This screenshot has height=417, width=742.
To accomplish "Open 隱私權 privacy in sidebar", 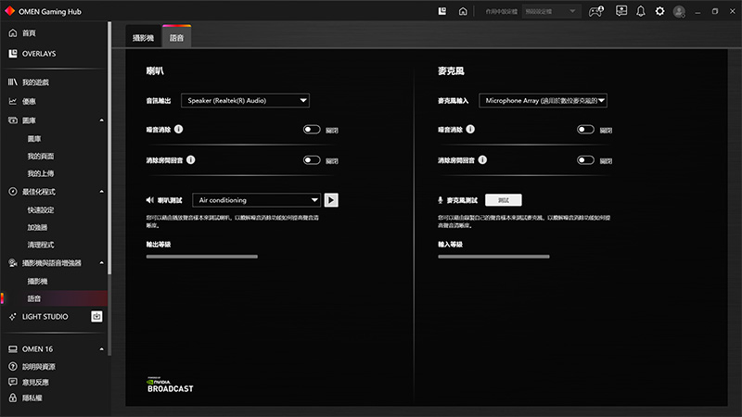I will pyautogui.click(x=32, y=398).
